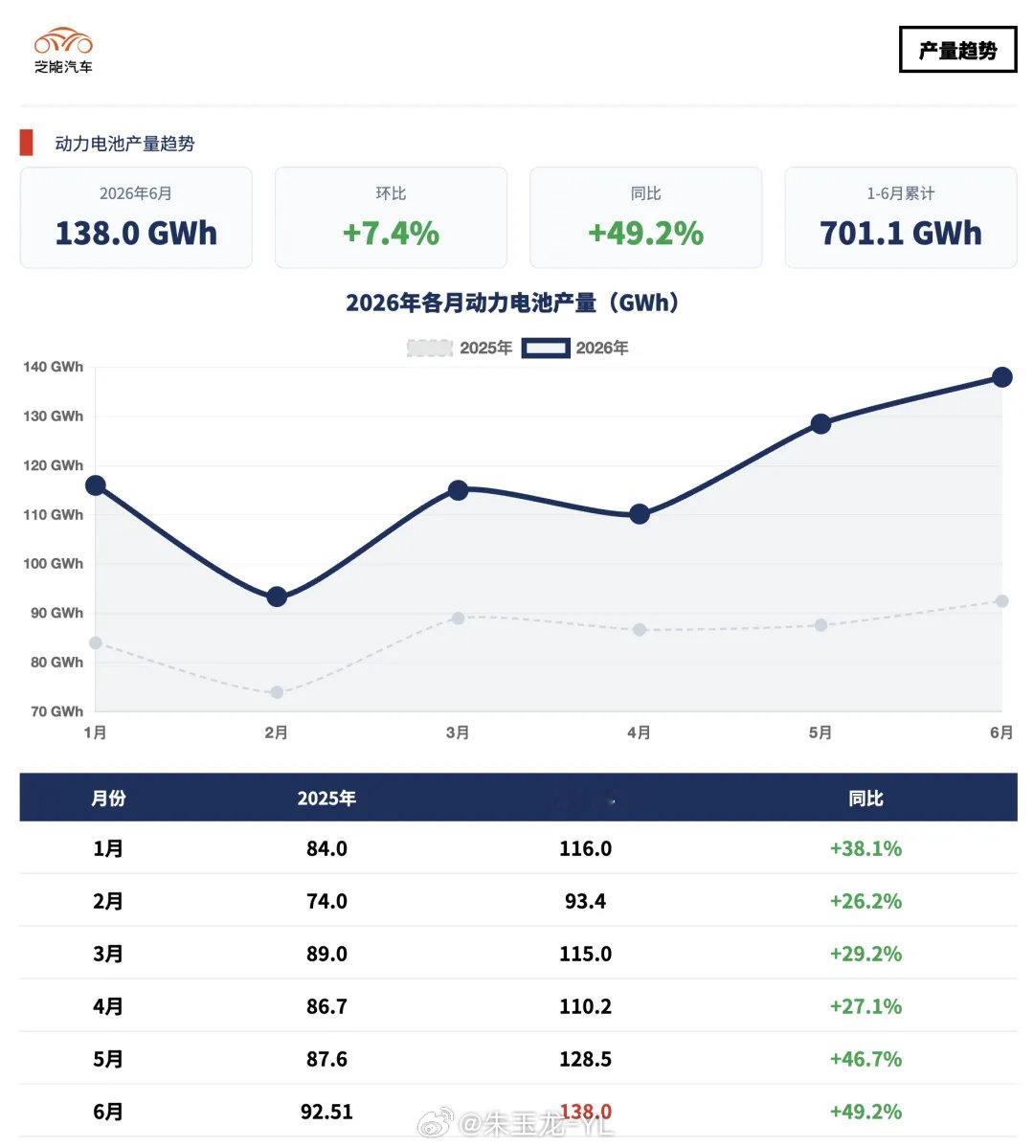Select the 115.0 cell
This screenshot has width=1034, height=1148.
coord(585,954)
